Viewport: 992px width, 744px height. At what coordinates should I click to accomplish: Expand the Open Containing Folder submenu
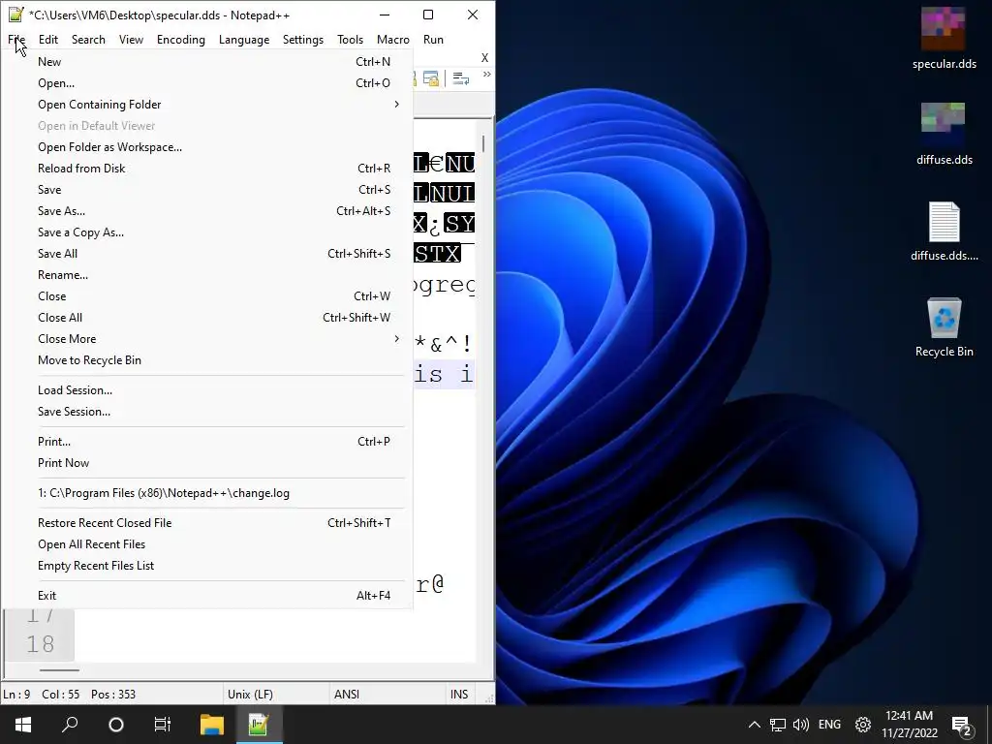click(206, 105)
